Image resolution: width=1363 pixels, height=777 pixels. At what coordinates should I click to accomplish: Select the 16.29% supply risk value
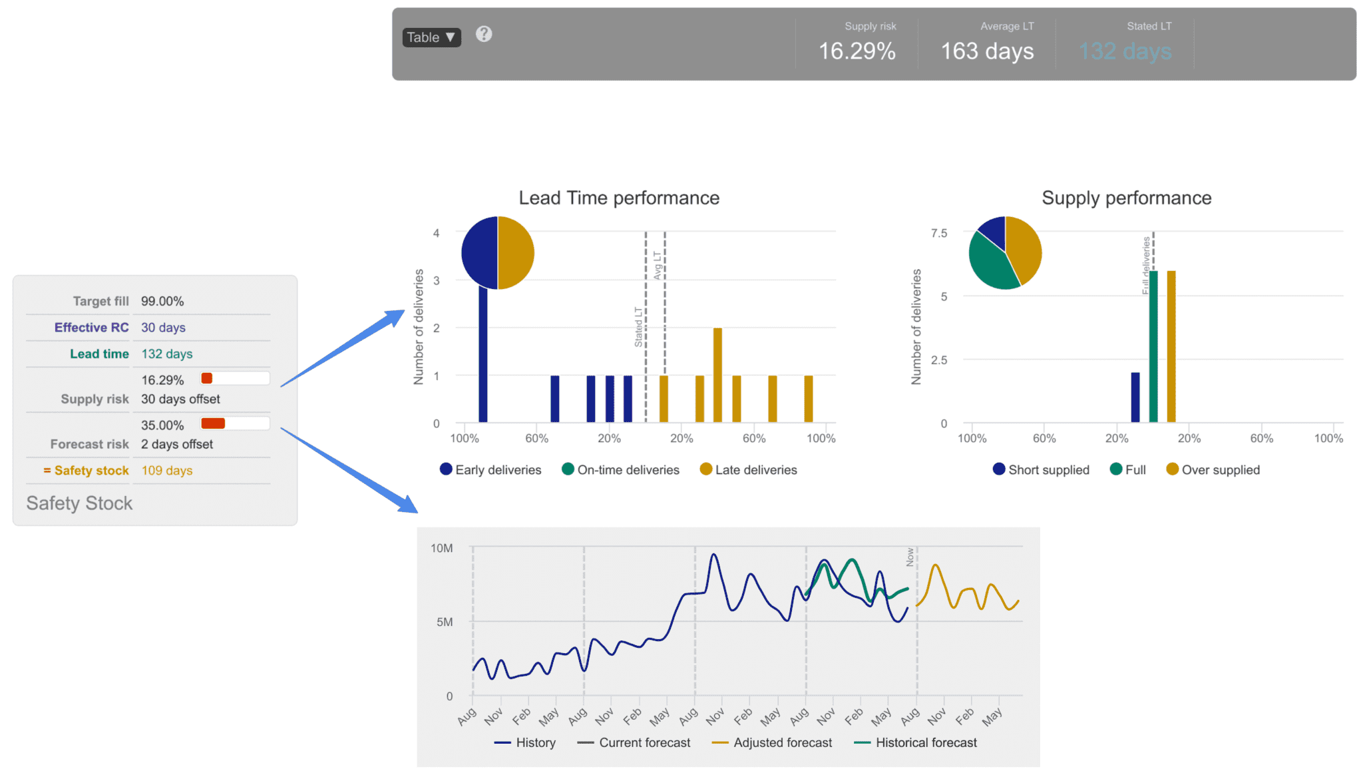[x=162, y=380]
